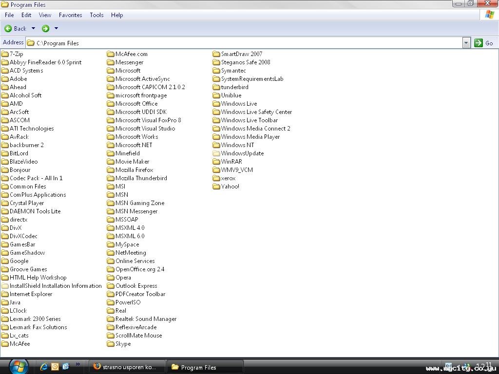The height and width of the screenshot is (374, 499).
Task: Select the Windows Media Connect 2 name
Action: (x=255, y=129)
